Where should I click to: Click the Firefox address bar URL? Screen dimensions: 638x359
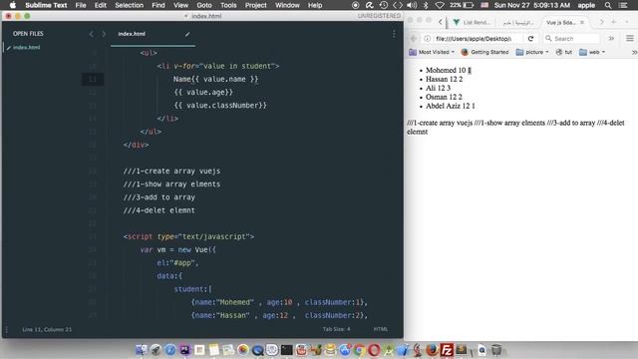coord(474,38)
